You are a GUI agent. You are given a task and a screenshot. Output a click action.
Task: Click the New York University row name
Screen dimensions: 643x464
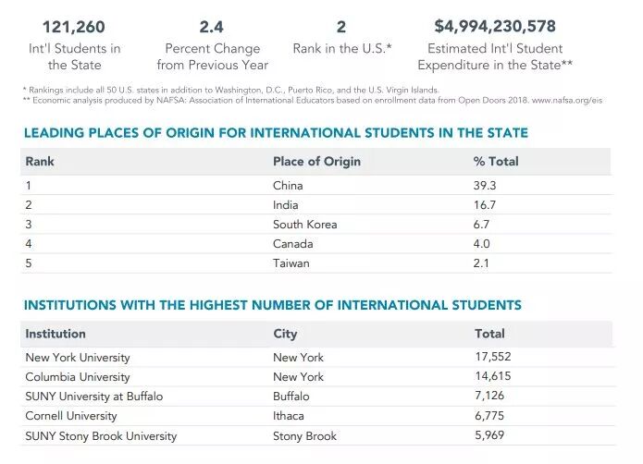78,358
